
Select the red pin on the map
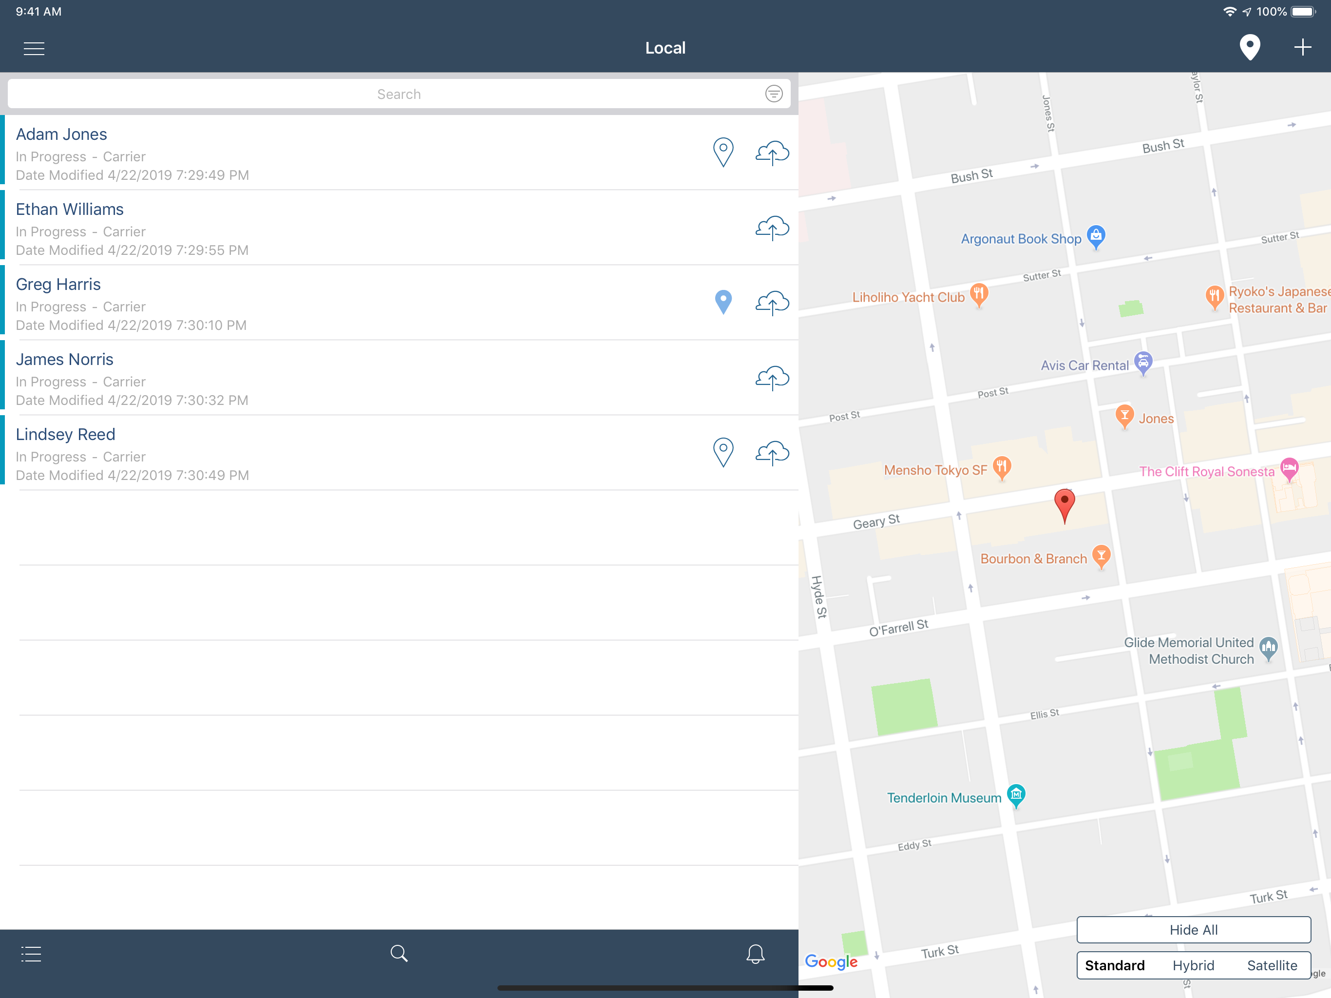(x=1065, y=506)
